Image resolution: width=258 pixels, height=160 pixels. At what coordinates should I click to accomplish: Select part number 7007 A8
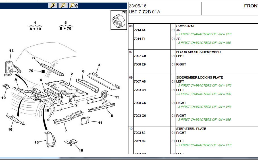tap(140, 81)
